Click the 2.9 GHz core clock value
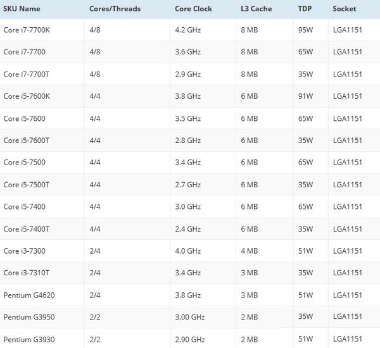This screenshot has height=348, width=380. pos(188,74)
